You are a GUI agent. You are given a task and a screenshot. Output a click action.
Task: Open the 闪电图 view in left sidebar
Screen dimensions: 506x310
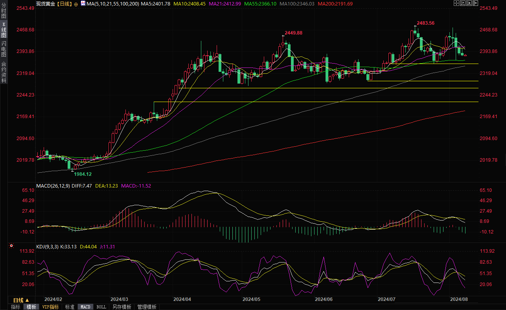point(4,49)
